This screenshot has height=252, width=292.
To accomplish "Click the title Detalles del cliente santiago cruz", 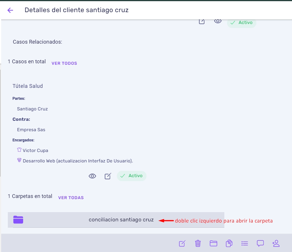I will point(77,10).
